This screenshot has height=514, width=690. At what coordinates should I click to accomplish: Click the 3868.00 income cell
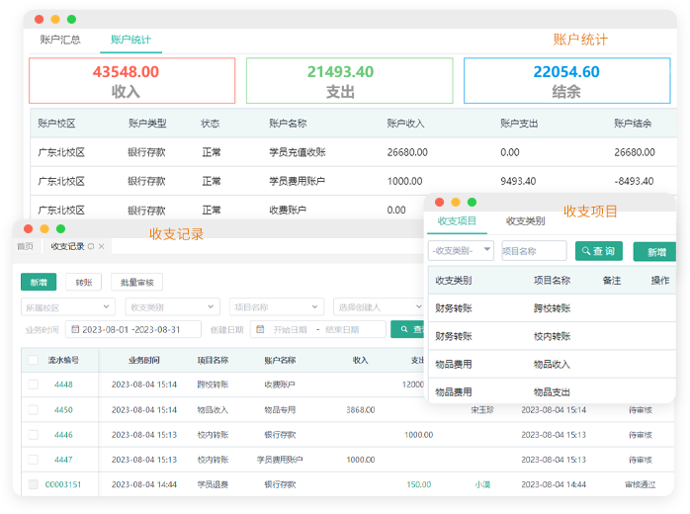pos(361,409)
